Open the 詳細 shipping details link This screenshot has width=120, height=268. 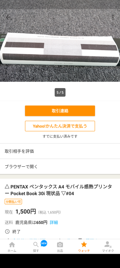(x=54, y=222)
